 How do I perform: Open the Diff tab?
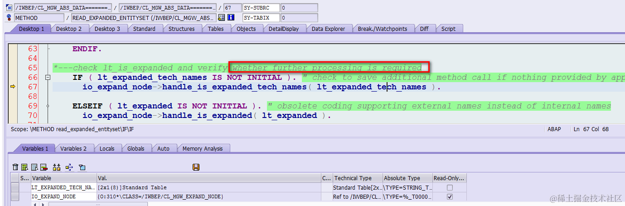(424, 29)
